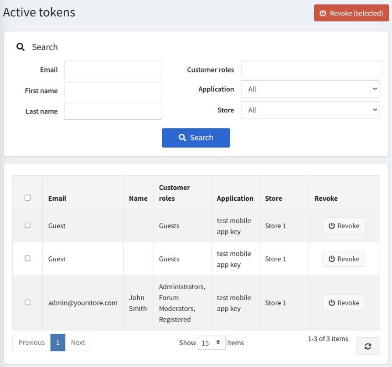392x367 pixels.
Task: Open the Store dropdown
Action: pyautogui.click(x=310, y=110)
